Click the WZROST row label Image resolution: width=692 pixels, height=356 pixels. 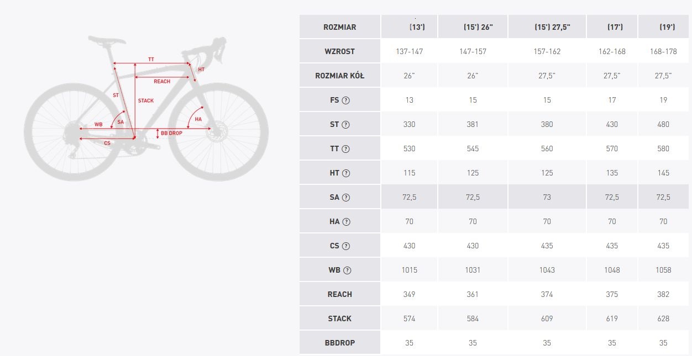click(x=340, y=51)
